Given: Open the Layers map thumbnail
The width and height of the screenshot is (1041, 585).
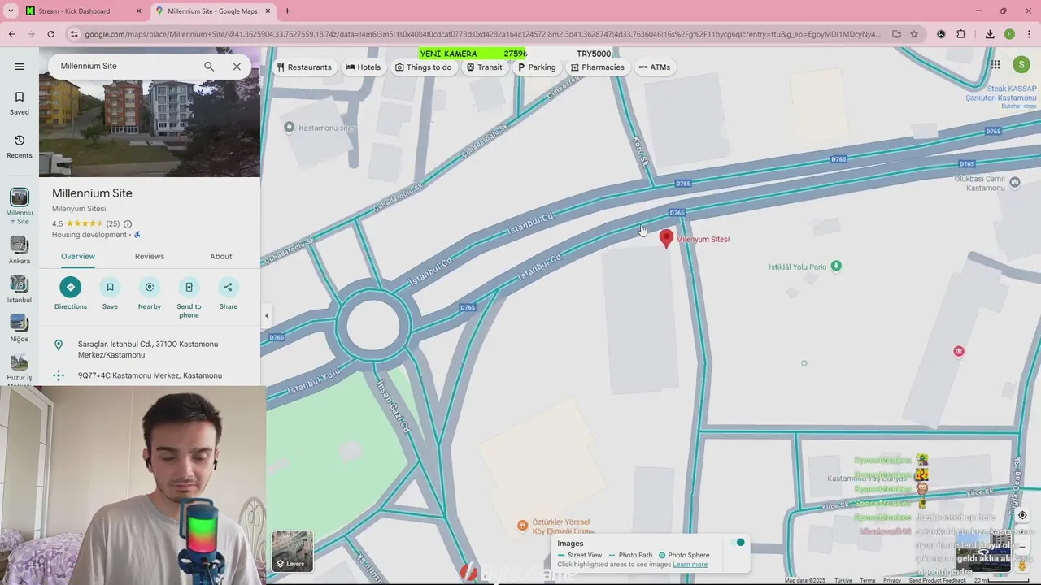Looking at the screenshot, I should coord(292,551).
